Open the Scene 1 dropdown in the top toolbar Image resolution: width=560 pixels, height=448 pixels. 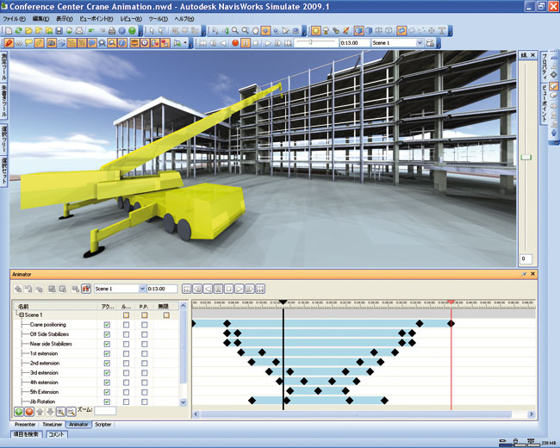(x=419, y=42)
